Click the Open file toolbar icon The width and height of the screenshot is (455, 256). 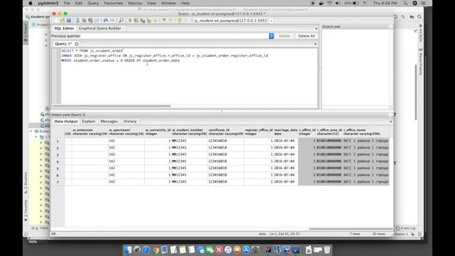click(x=63, y=21)
